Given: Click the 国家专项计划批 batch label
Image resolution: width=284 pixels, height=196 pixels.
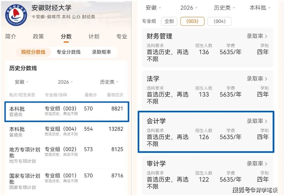Looking at the screenshot, I should (x=25, y=179).
